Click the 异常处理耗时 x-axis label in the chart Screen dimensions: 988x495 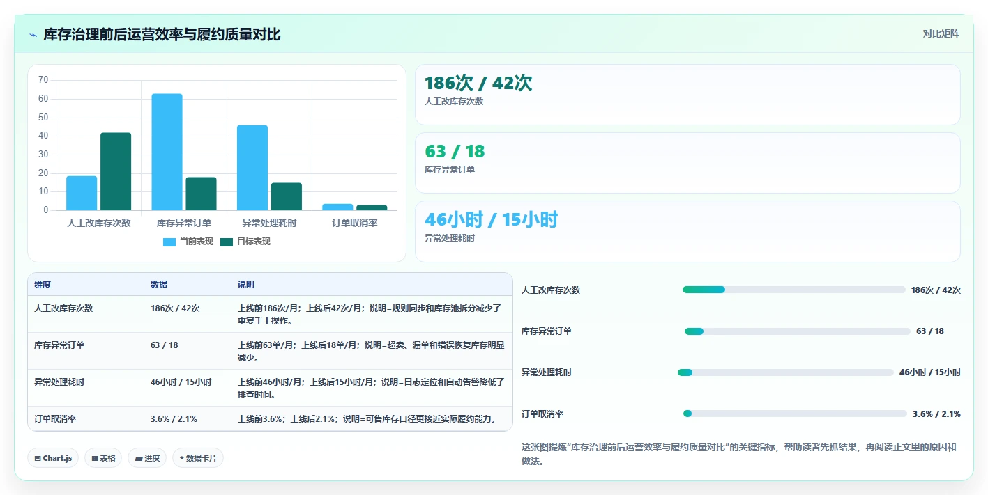coord(269,223)
